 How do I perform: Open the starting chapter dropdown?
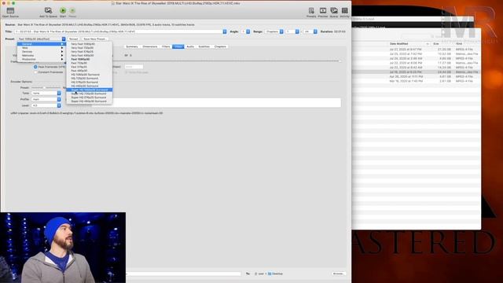292,31
